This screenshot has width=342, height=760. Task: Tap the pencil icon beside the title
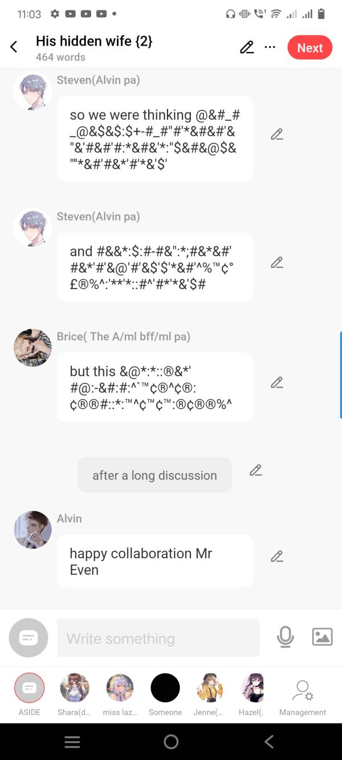click(246, 47)
